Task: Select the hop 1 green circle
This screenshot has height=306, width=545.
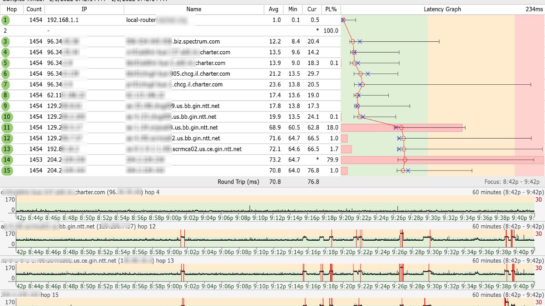Action: 5,20
